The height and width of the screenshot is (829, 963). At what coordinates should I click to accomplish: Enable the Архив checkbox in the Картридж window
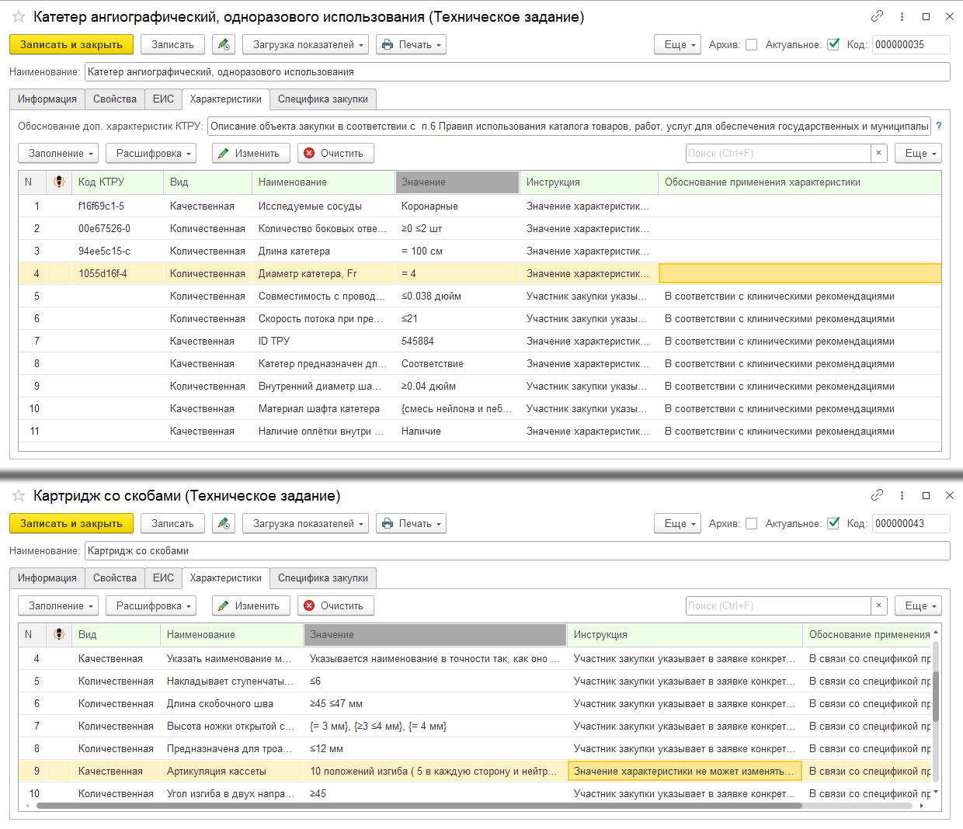[751, 524]
